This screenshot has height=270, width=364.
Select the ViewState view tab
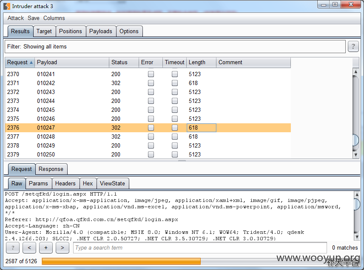112,183
